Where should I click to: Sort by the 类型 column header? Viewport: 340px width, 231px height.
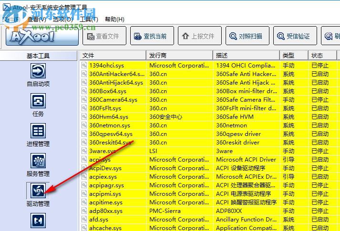(x=294, y=56)
